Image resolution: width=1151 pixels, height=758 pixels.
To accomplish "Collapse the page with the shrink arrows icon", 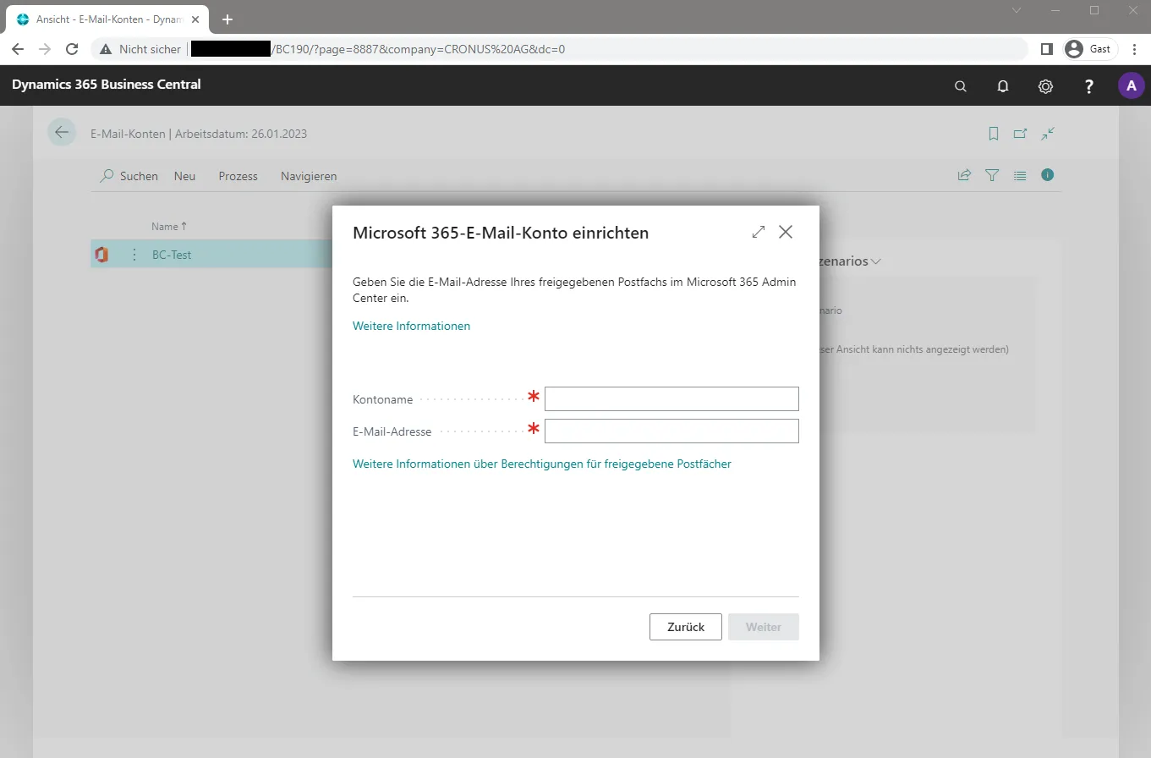I will click(1048, 134).
